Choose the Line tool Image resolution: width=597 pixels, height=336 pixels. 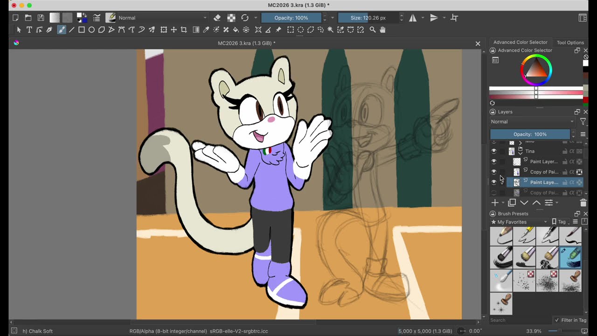click(71, 29)
